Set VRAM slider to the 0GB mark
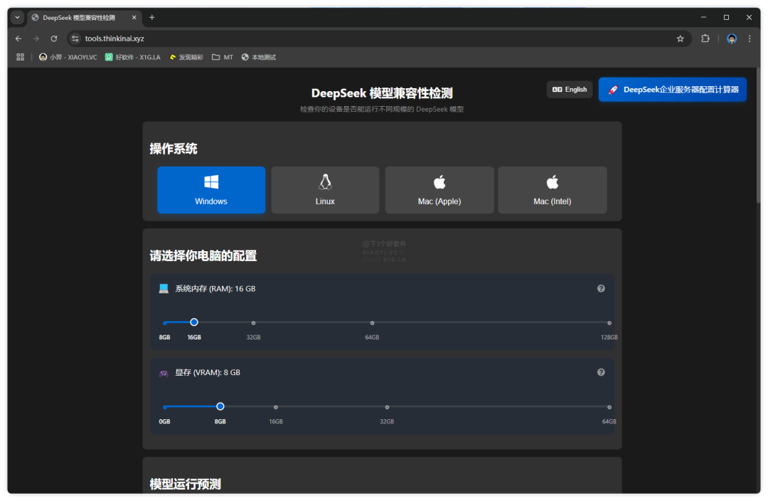The height and width of the screenshot is (501, 768). 164,407
